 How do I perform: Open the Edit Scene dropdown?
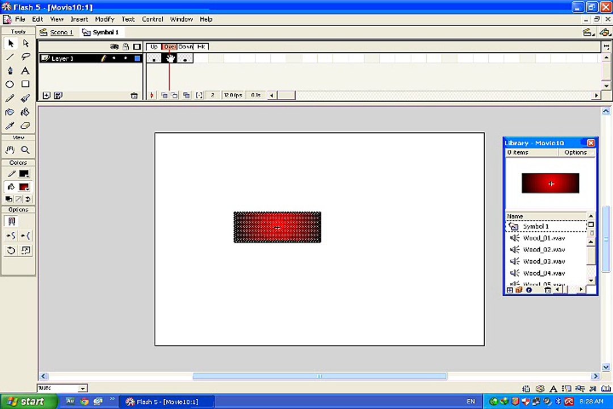(x=587, y=32)
